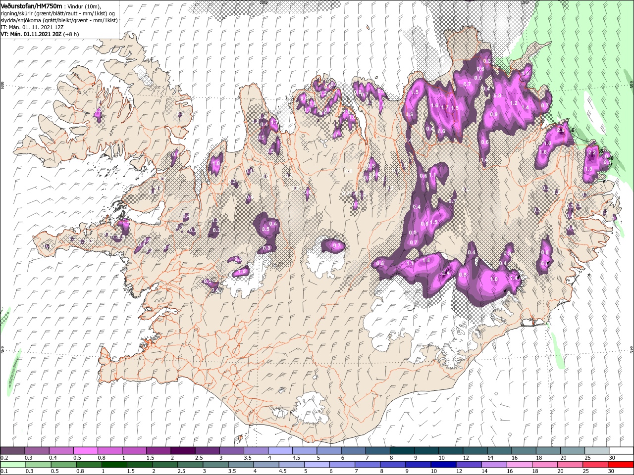The height and width of the screenshot is (475, 634).
Task: Pick upper legend swatch between 0.4 and 0.5
Action: click(61, 451)
